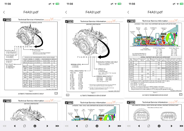Tap the 'Figure 1' caption under the application chart
This screenshot has width=184, height=131.
pyautogui.click(x=31, y=91)
